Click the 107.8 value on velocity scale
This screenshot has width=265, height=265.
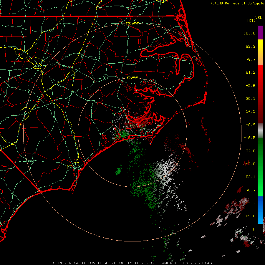click(x=249, y=33)
